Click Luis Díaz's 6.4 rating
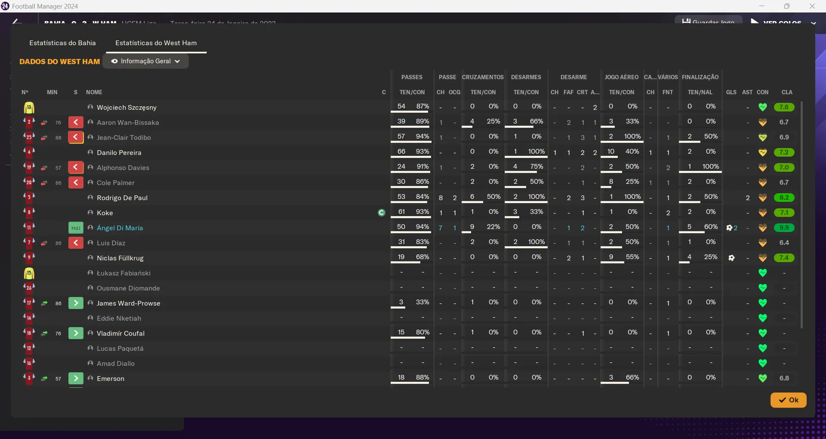Screen dimensions: 826x439 click(784, 243)
